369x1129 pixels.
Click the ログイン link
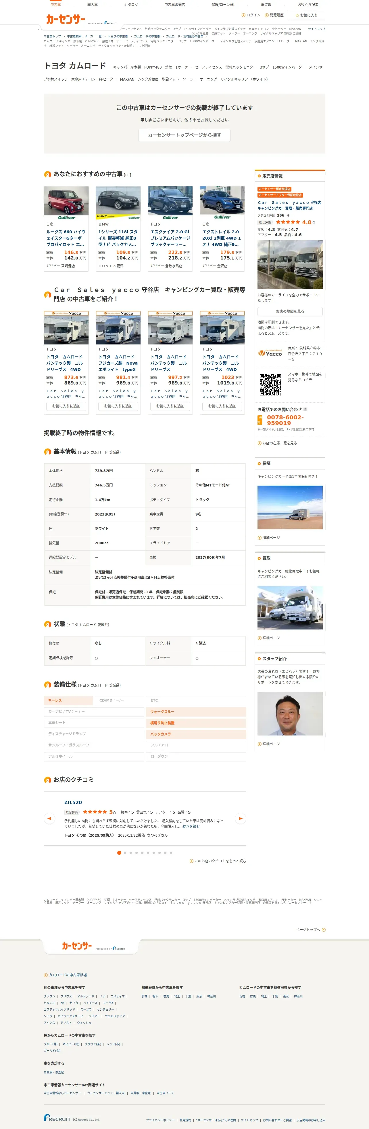[251, 15]
